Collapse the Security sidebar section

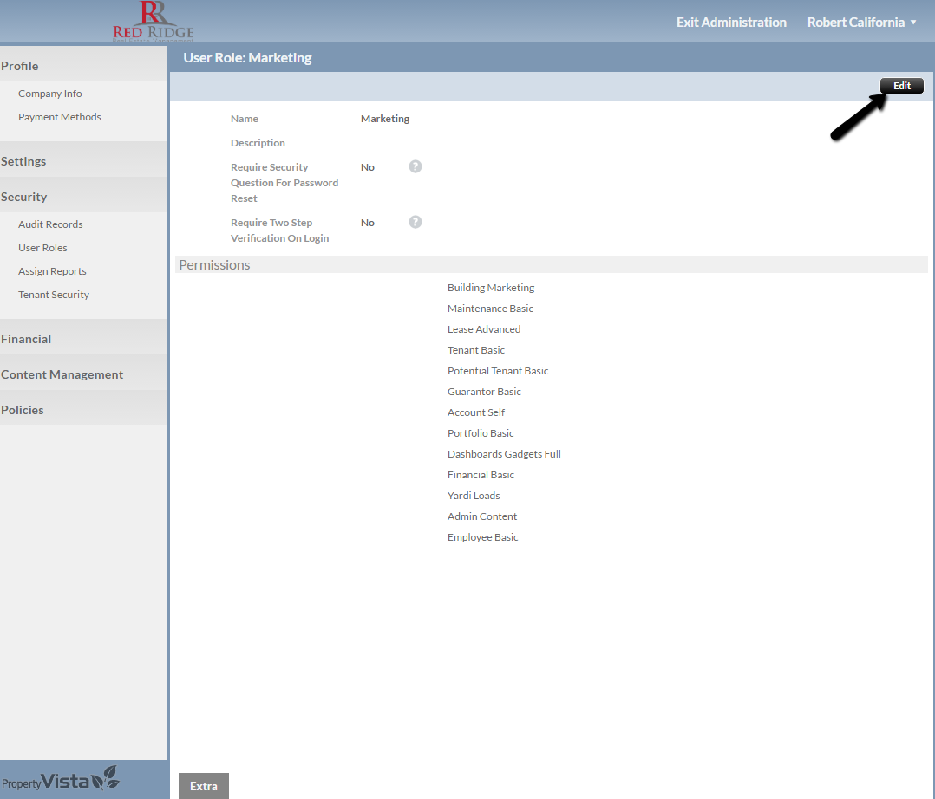[24, 197]
